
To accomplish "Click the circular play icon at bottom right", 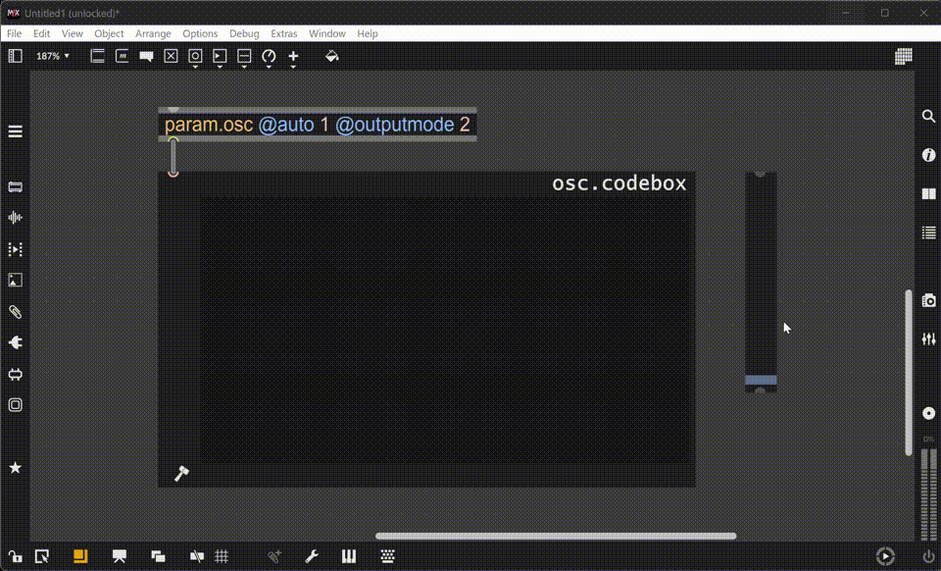I will coord(885,556).
